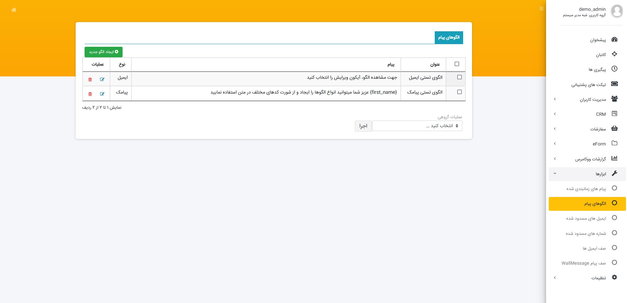
Task: Click the dashboard gauge icon in the sidebar
Action: (614, 40)
